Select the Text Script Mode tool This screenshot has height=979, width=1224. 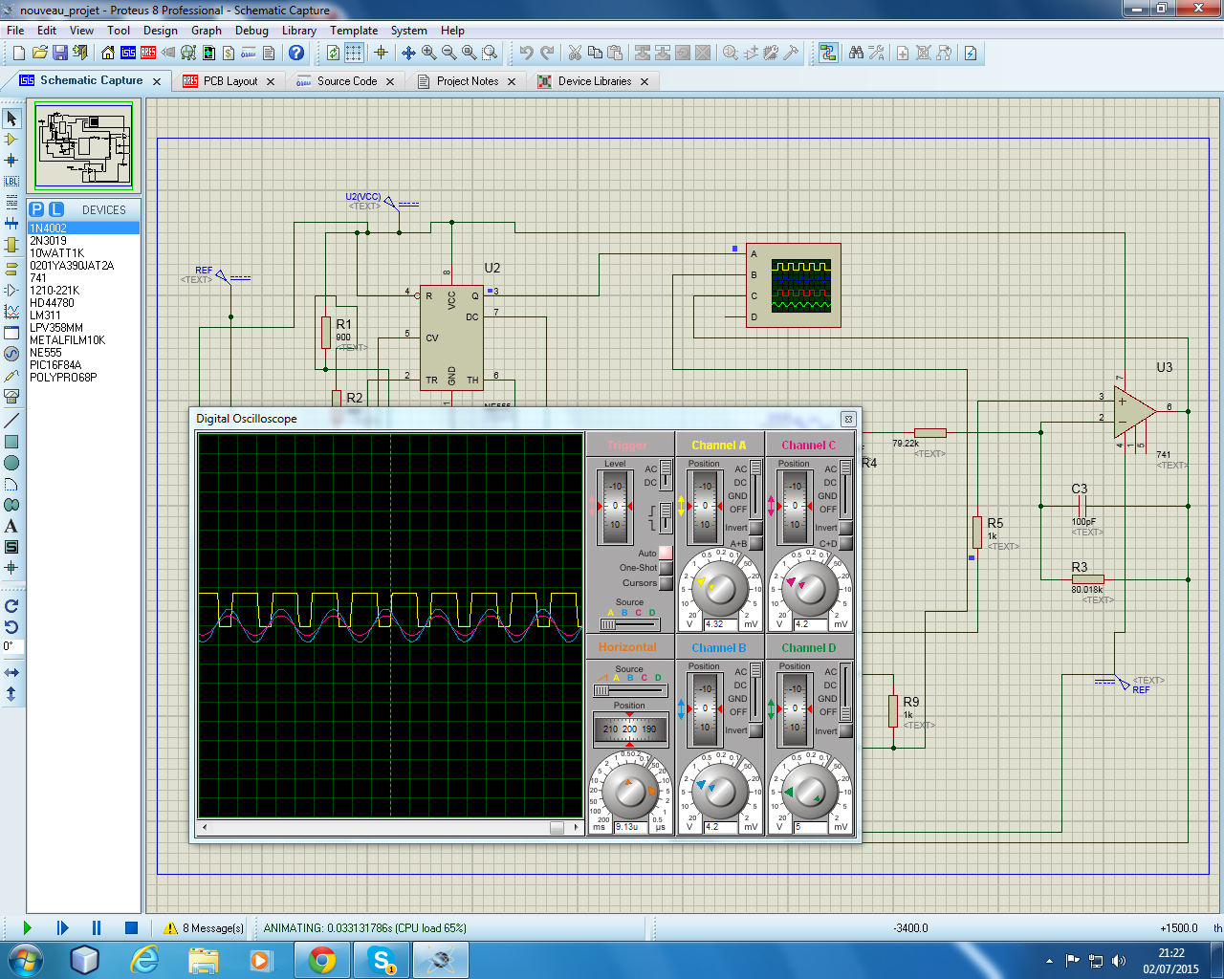pyautogui.click(x=11, y=202)
